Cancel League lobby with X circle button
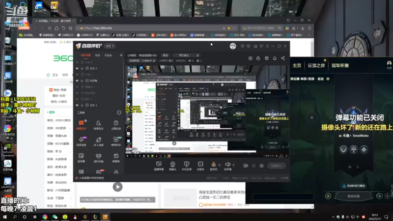 tap(328, 196)
